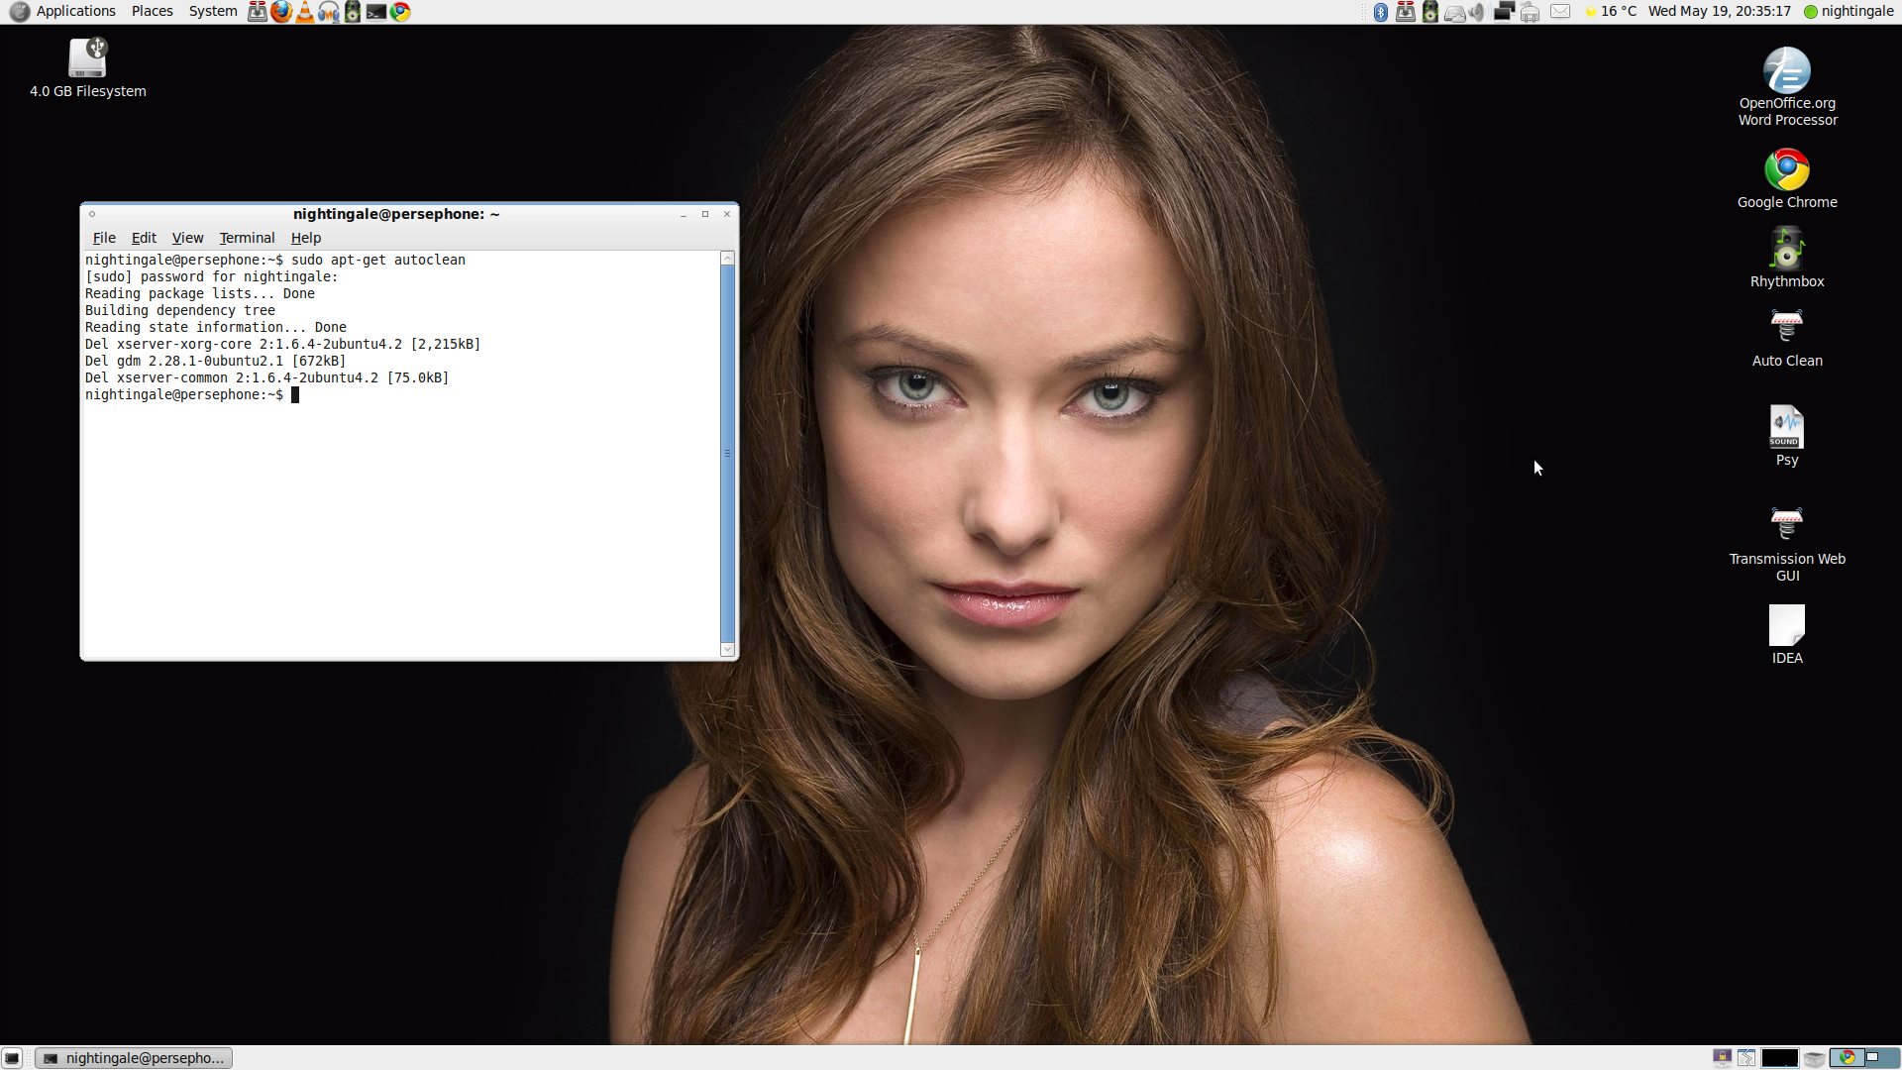Viewport: 1902px width, 1070px height.
Task: Open the terminal Help menu
Action: point(306,238)
